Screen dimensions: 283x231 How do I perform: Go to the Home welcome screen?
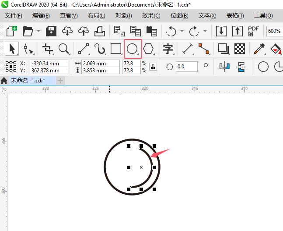coord(4,81)
